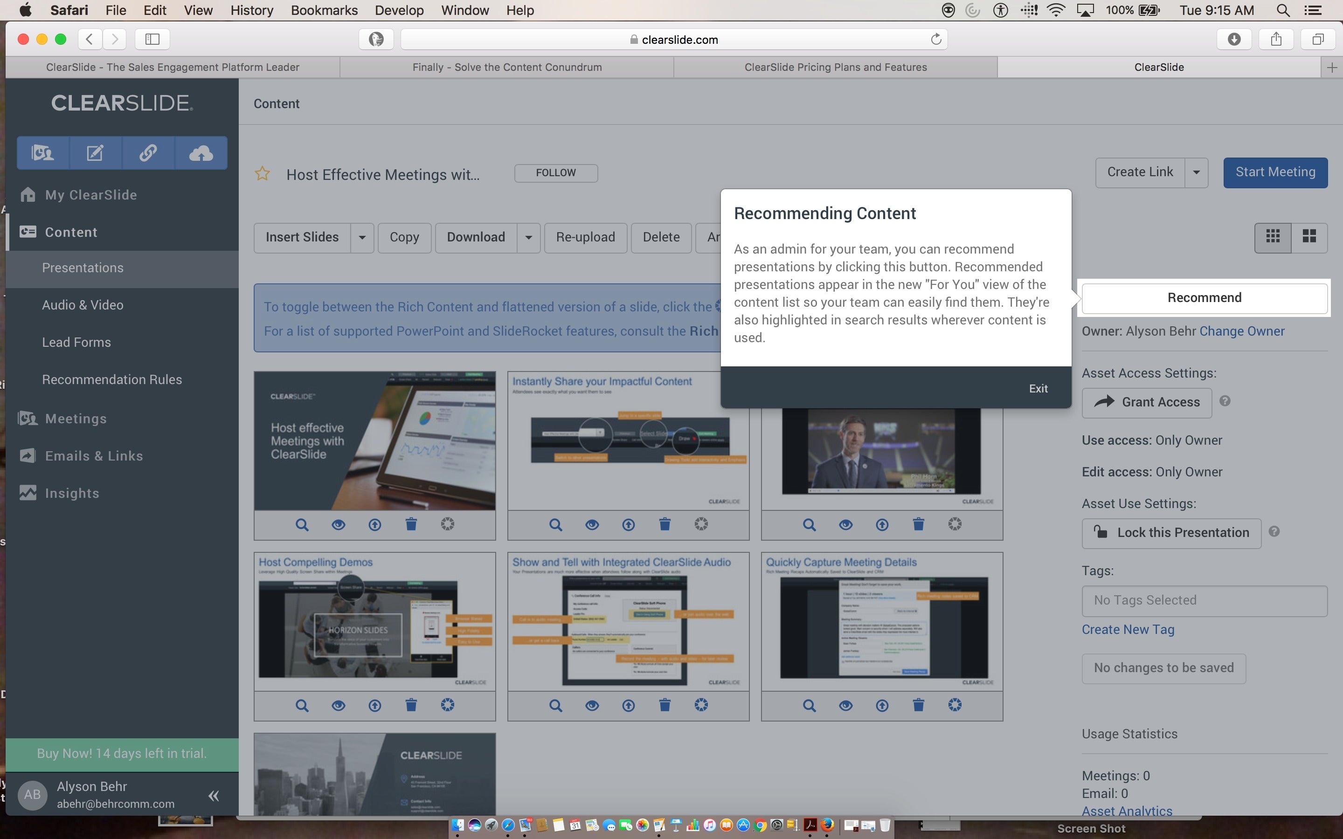Click the Change Owner link
Viewport: 1343px width, 839px height.
1242,331
